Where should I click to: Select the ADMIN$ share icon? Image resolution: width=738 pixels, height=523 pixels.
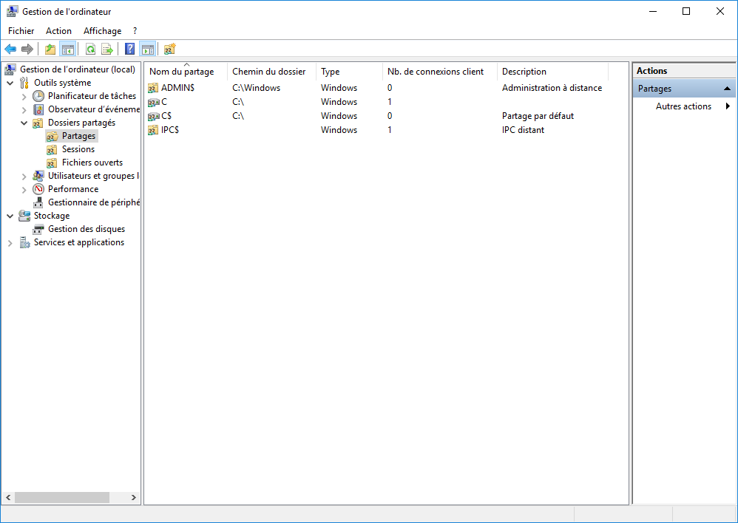click(153, 88)
